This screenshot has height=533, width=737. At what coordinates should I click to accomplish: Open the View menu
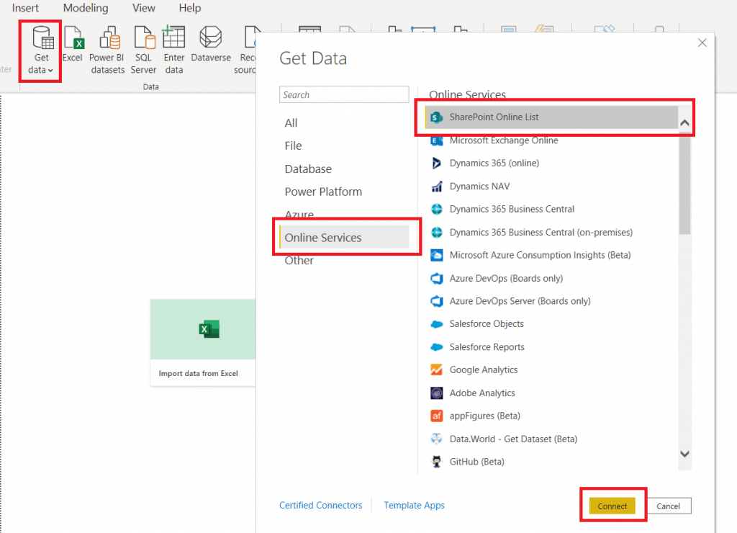coord(143,8)
